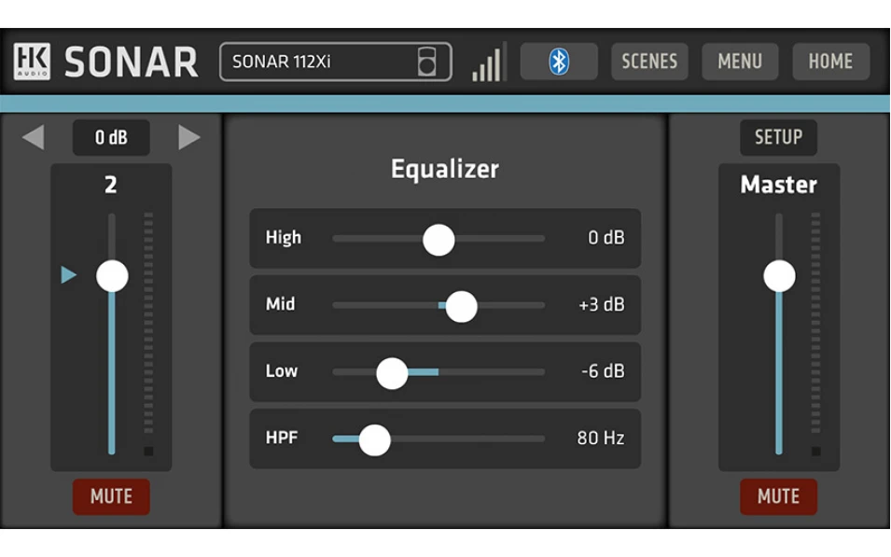
Task: Tap the speaker icon in device selector
Action: 426,62
